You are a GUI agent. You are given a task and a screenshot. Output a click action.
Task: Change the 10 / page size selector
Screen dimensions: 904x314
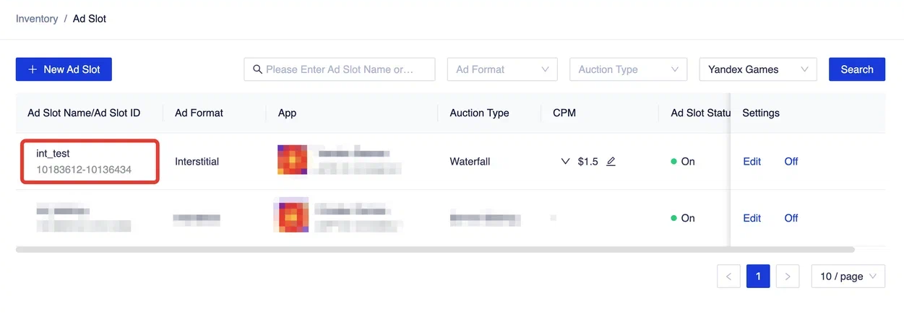click(x=848, y=276)
